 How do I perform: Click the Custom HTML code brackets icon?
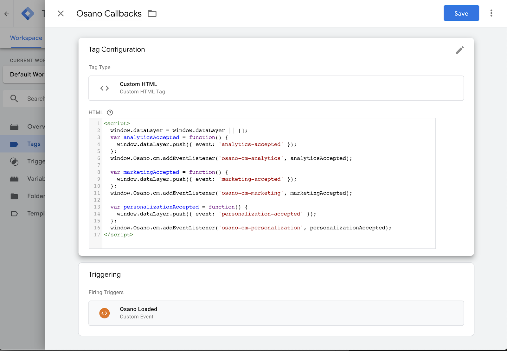coord(105,88)
